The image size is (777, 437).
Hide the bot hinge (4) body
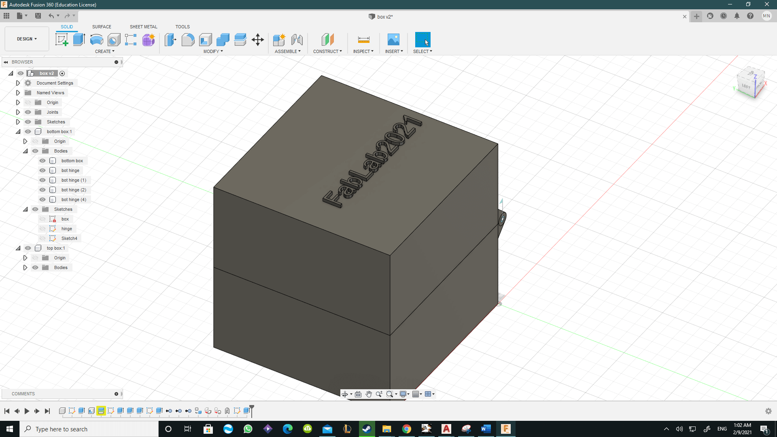[x=42, y=199]
